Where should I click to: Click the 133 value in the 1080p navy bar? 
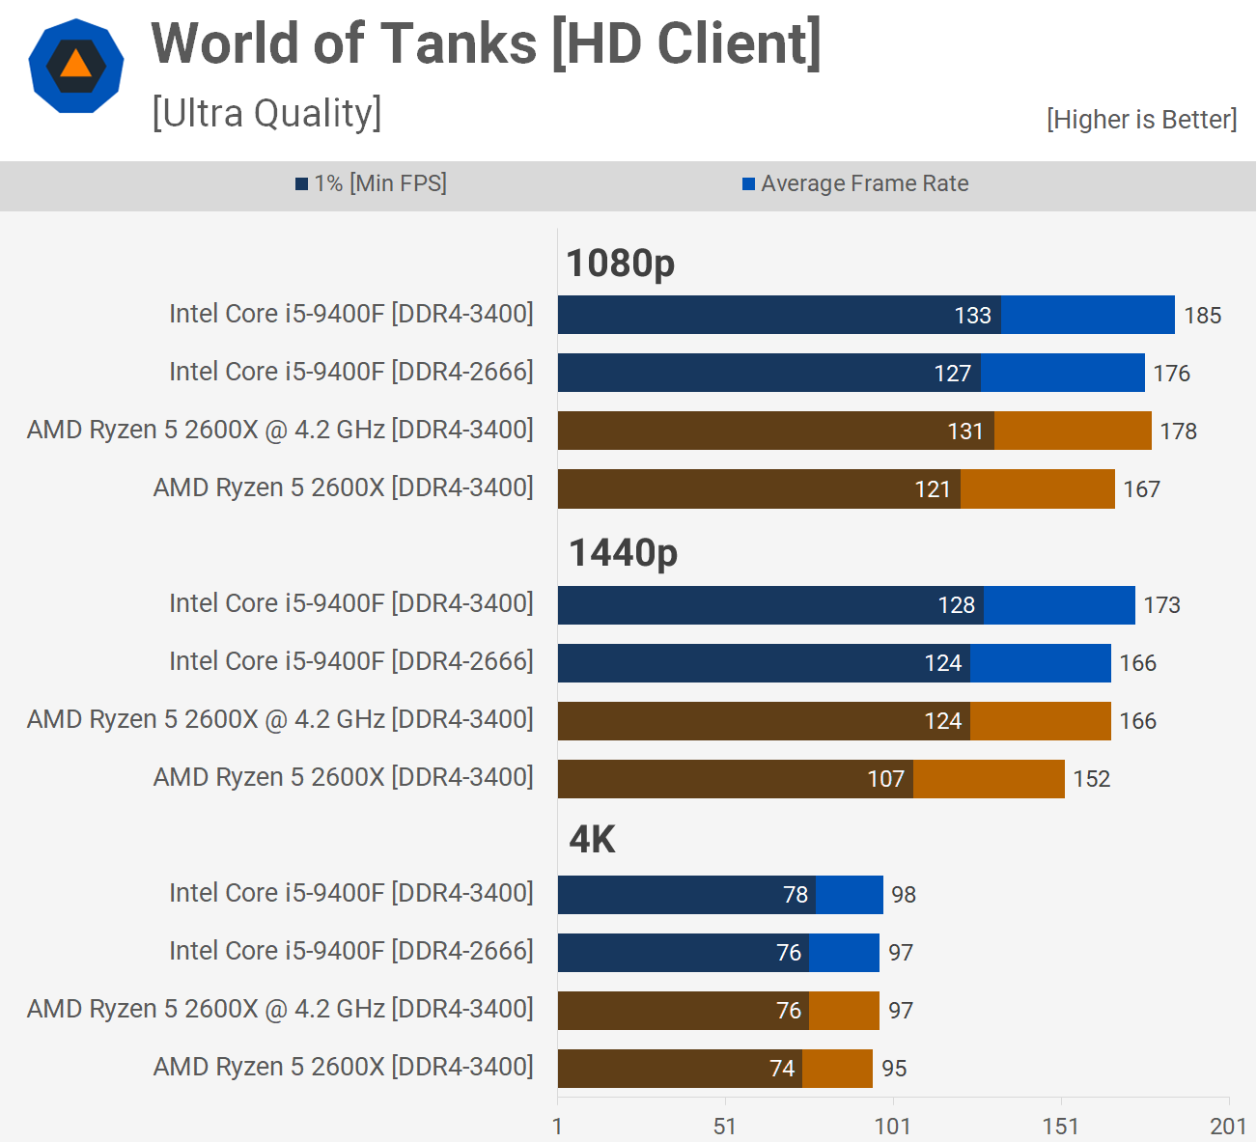coord(972,316)
